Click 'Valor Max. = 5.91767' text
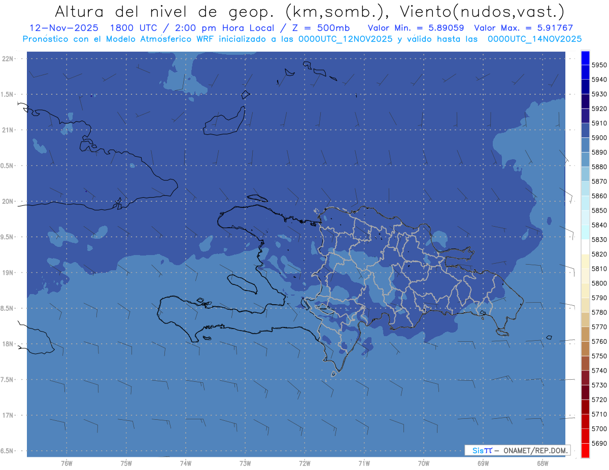The width and height of the screenshot is (609, 470). pyautogui.click(x=523, y=28)
